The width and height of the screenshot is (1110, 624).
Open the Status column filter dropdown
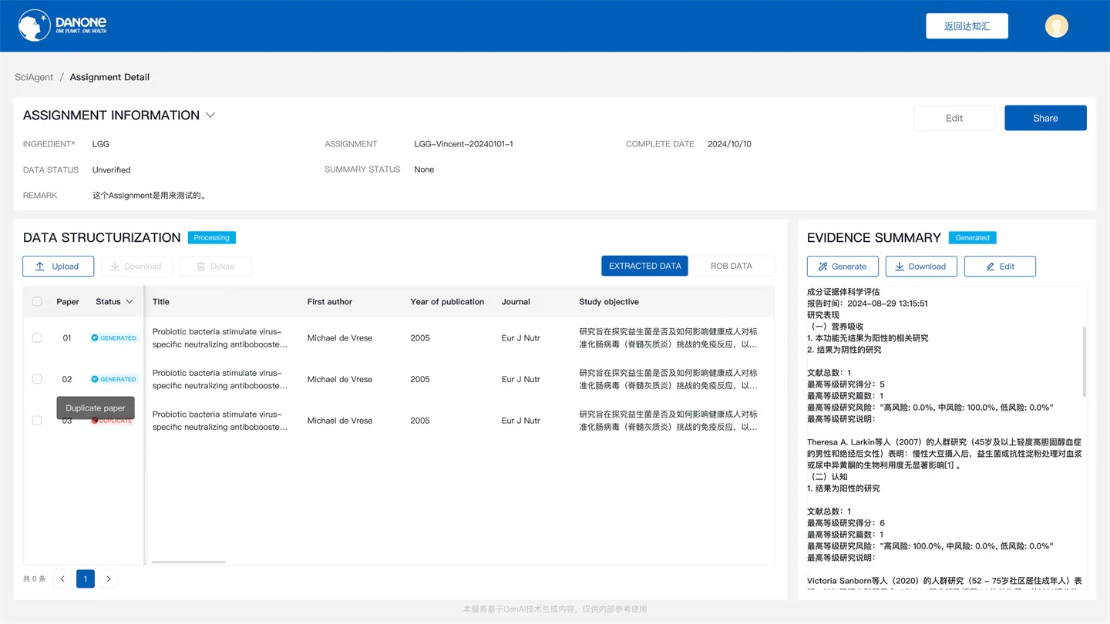(x=129, y=302)
